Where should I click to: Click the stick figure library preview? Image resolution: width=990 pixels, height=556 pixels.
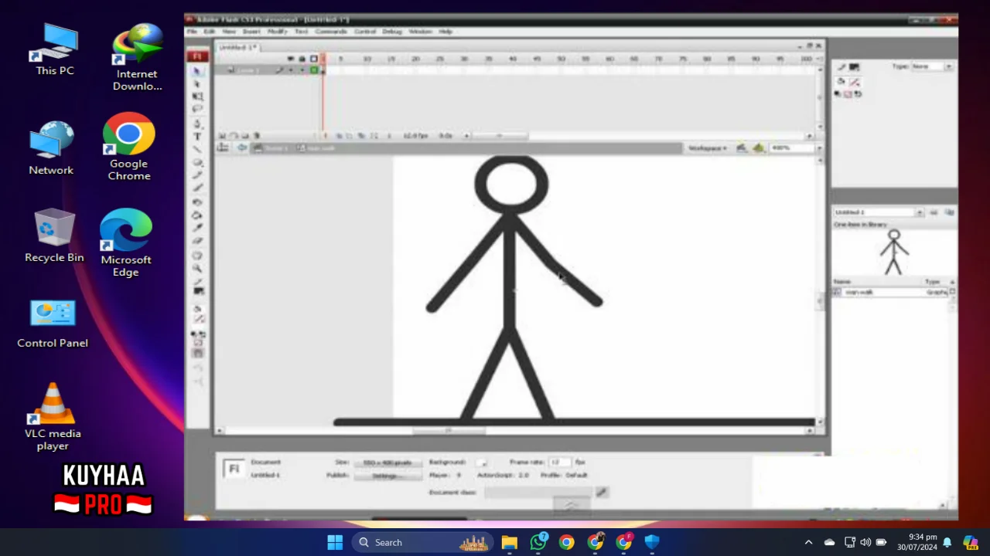(894, 252)
